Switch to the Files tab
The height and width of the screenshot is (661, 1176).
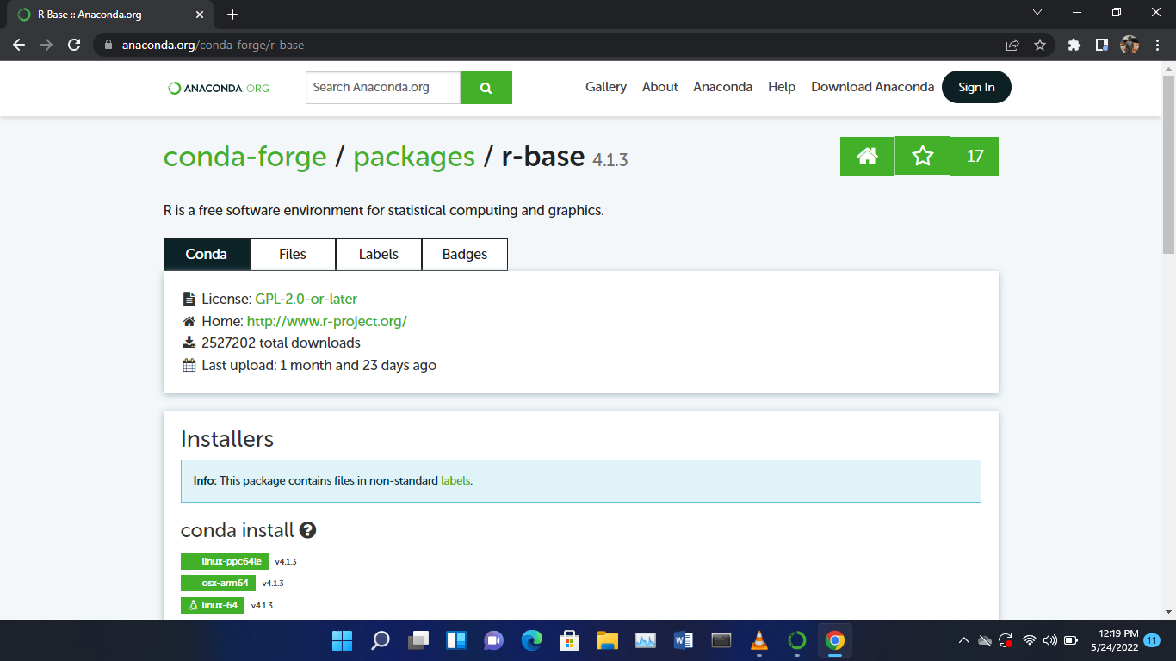tap(293, 255)
